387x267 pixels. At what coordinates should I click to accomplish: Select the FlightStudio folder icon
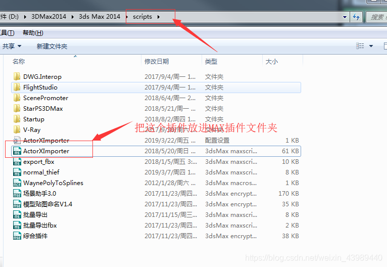pyautogui.click(x=17, y=87)
